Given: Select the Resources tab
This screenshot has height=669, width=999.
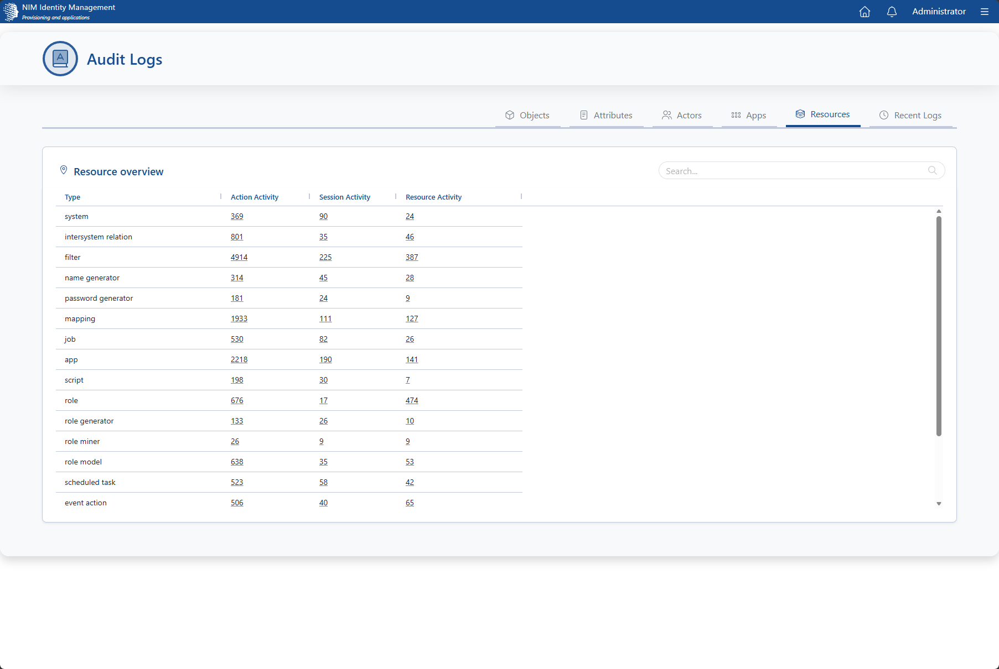Looking at the screenshot, I should [x=823, y=114].
